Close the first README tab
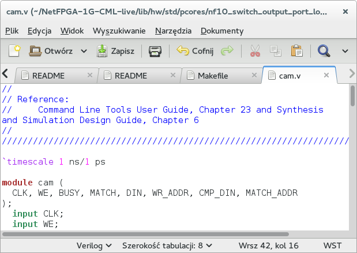 [x=90, y=75]
